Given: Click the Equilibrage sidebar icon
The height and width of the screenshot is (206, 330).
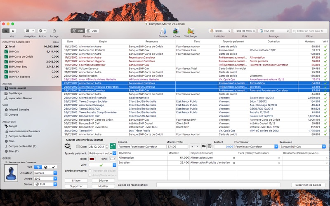Looking at the screenshot, I should point(6,93).
